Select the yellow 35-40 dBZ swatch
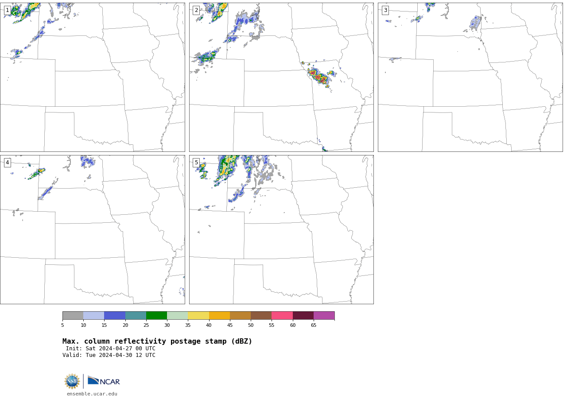This screenshot has width=567, height=399. pyautogui.click(x=198, y=316)
